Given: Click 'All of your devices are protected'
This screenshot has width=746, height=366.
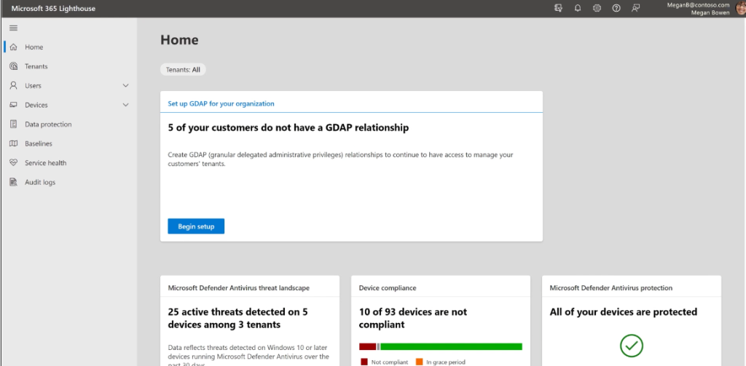Looking at the screenshot, I should pyautogui.click(x=624, y=312).
